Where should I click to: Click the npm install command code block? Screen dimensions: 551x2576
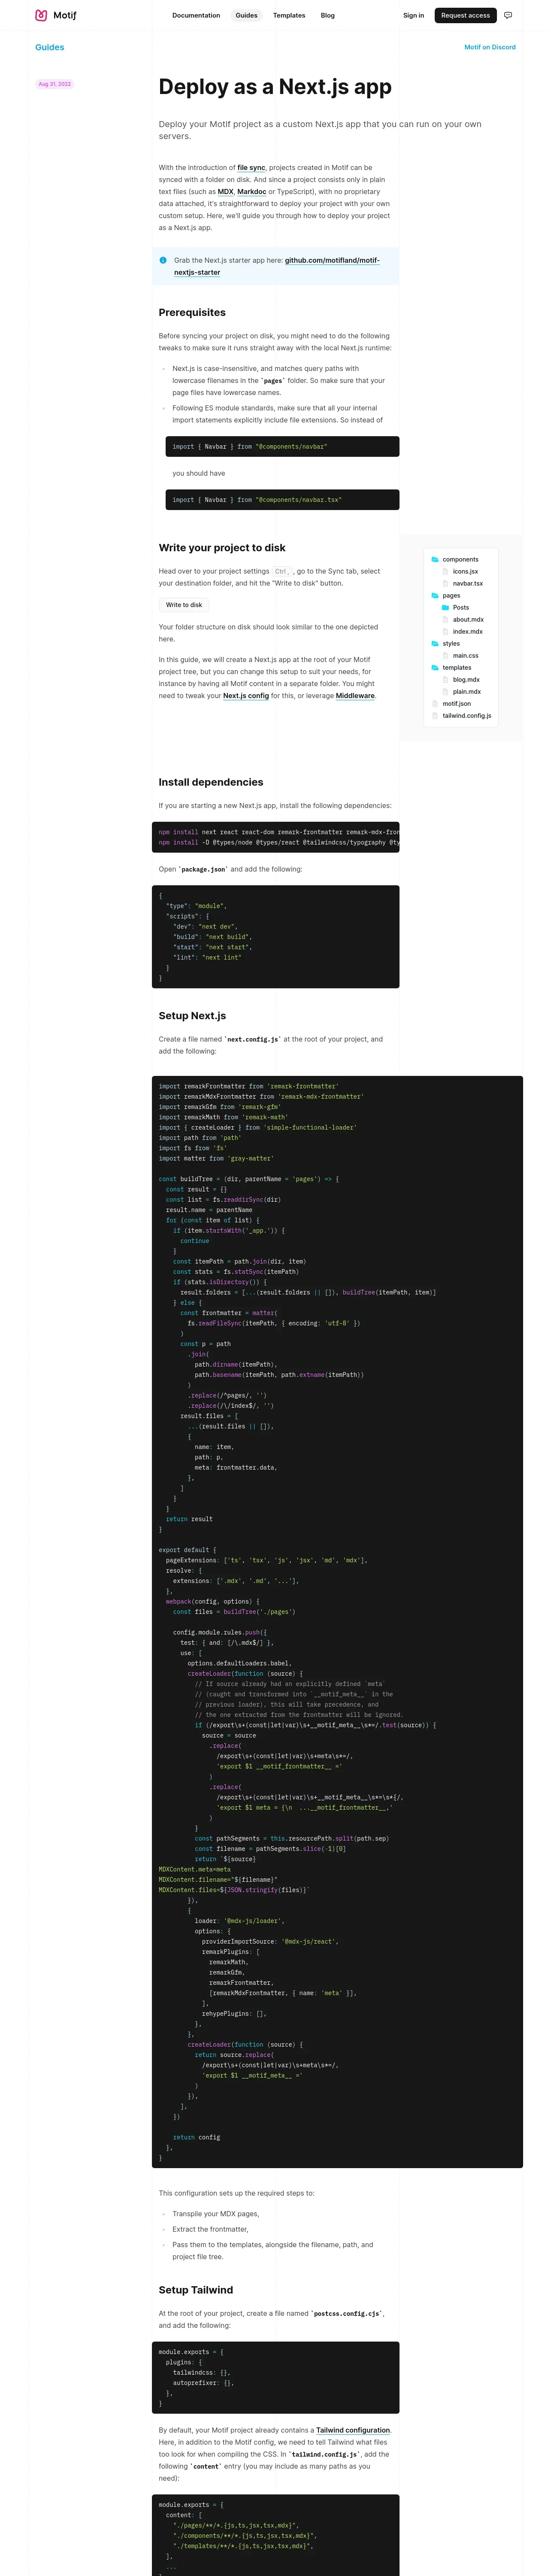point(275,837)
